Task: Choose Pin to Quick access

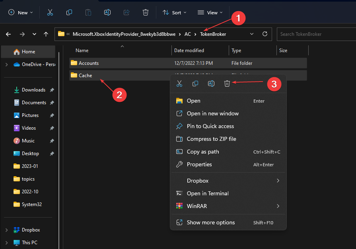Action: coord(228,126)
